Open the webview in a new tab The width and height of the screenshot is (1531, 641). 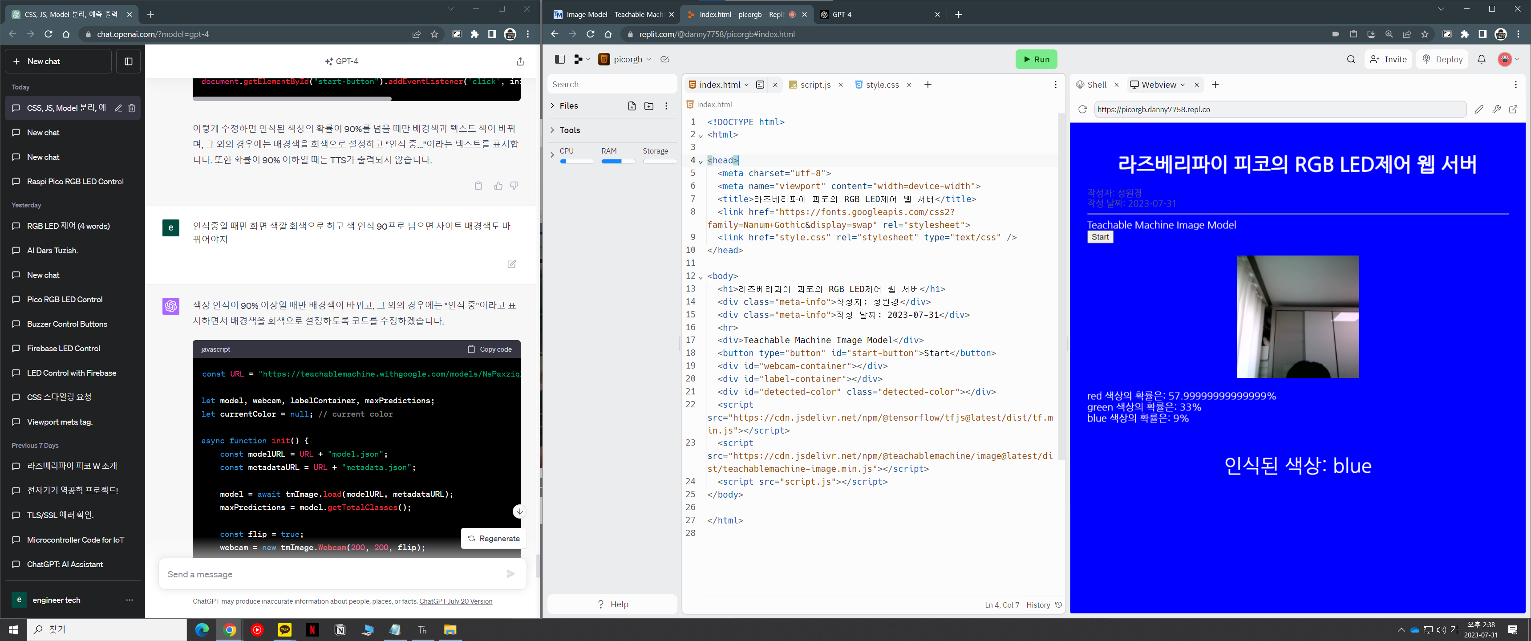point(1513,110)
